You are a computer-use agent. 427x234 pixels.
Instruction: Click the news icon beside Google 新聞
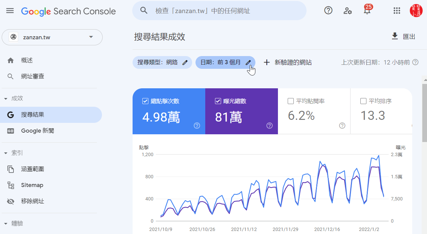(x=11, y=131)
